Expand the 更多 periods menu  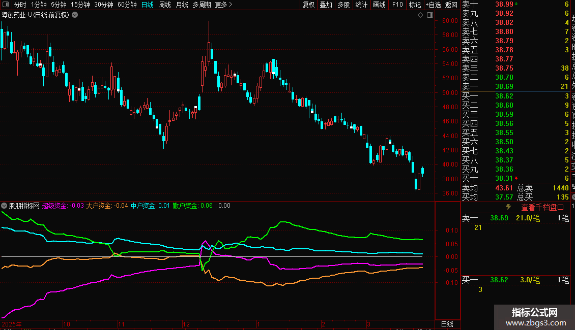[x=223, y=5]
